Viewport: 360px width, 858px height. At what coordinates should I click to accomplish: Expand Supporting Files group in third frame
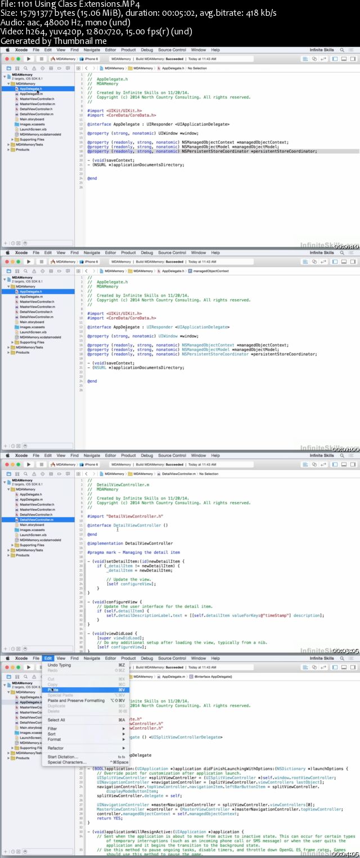point(13,545)
